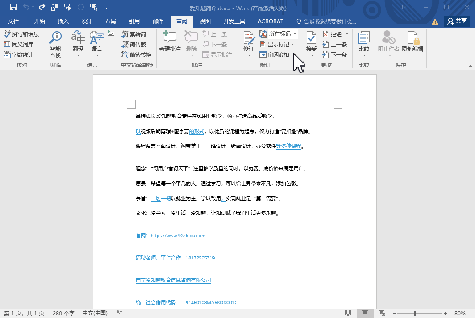The image size is (475, 318).
Task: Switch to the Home (开始) tab
Action: pyautogui.click(x=39, y=21)
